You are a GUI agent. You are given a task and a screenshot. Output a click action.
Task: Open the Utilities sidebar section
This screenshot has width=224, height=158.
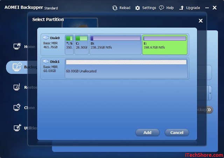pos(25,128)
